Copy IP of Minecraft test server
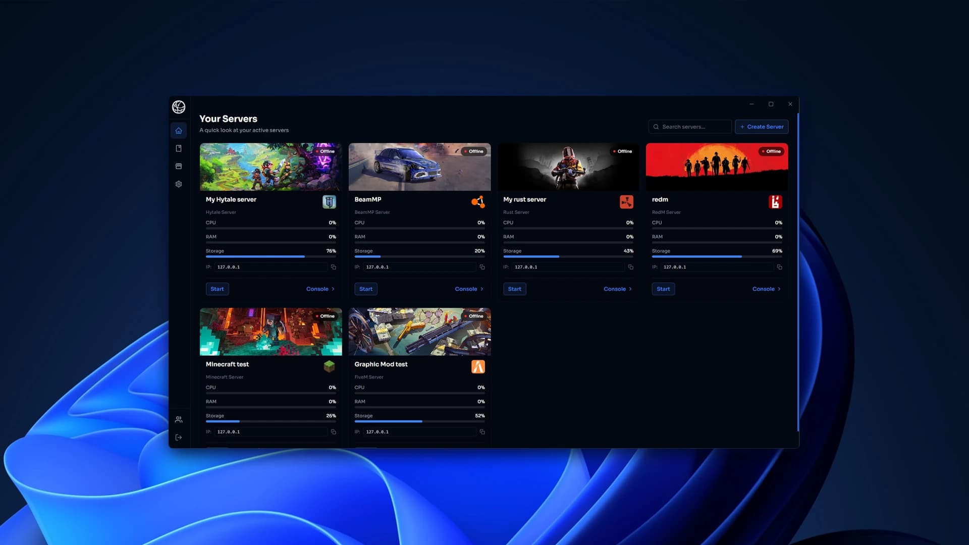 tap(334, 432)
